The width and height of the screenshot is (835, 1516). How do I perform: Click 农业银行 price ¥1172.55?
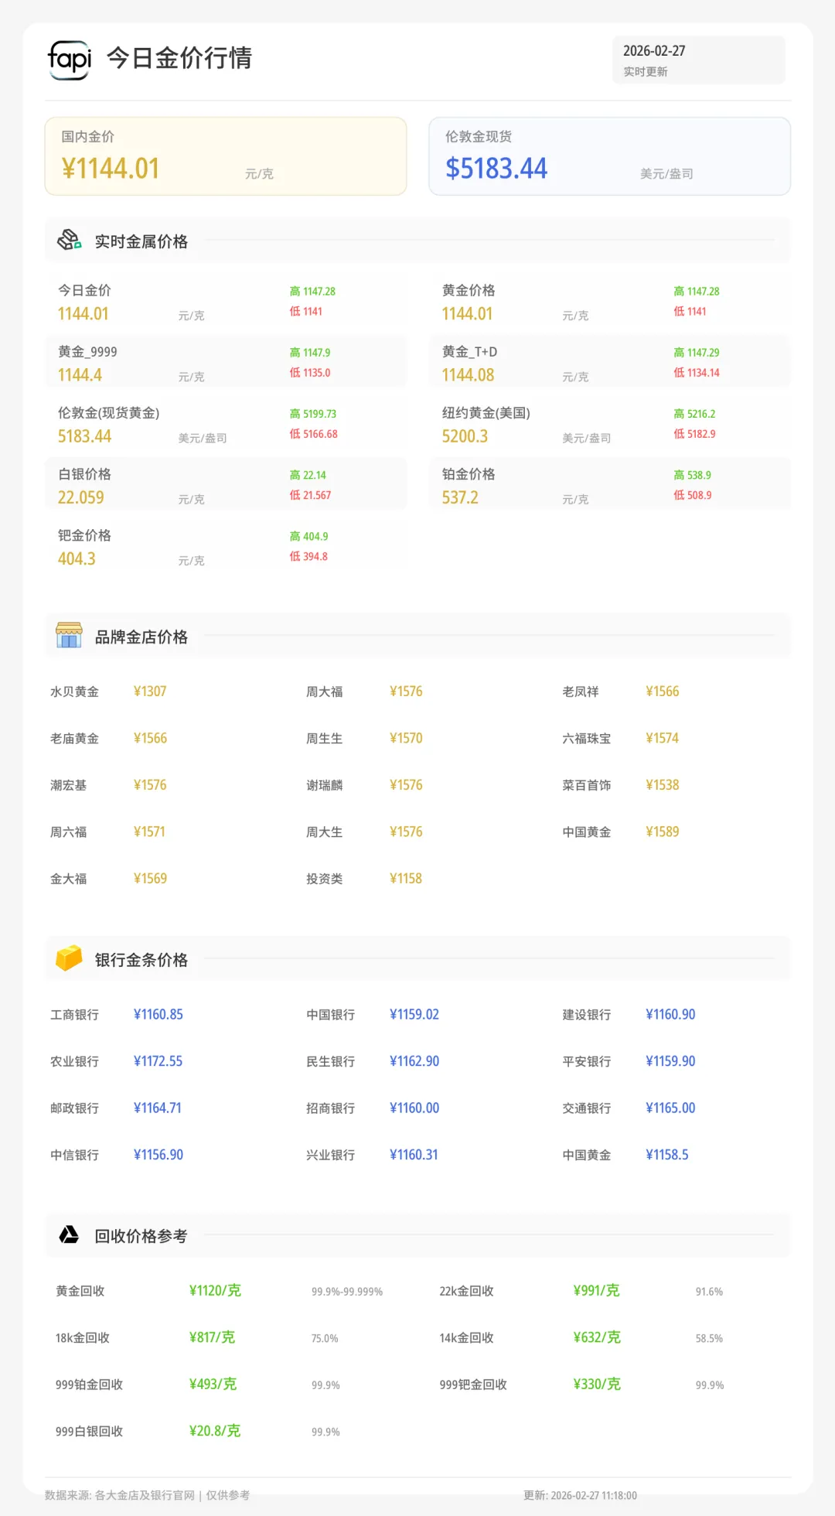(x=158, y=1061)
